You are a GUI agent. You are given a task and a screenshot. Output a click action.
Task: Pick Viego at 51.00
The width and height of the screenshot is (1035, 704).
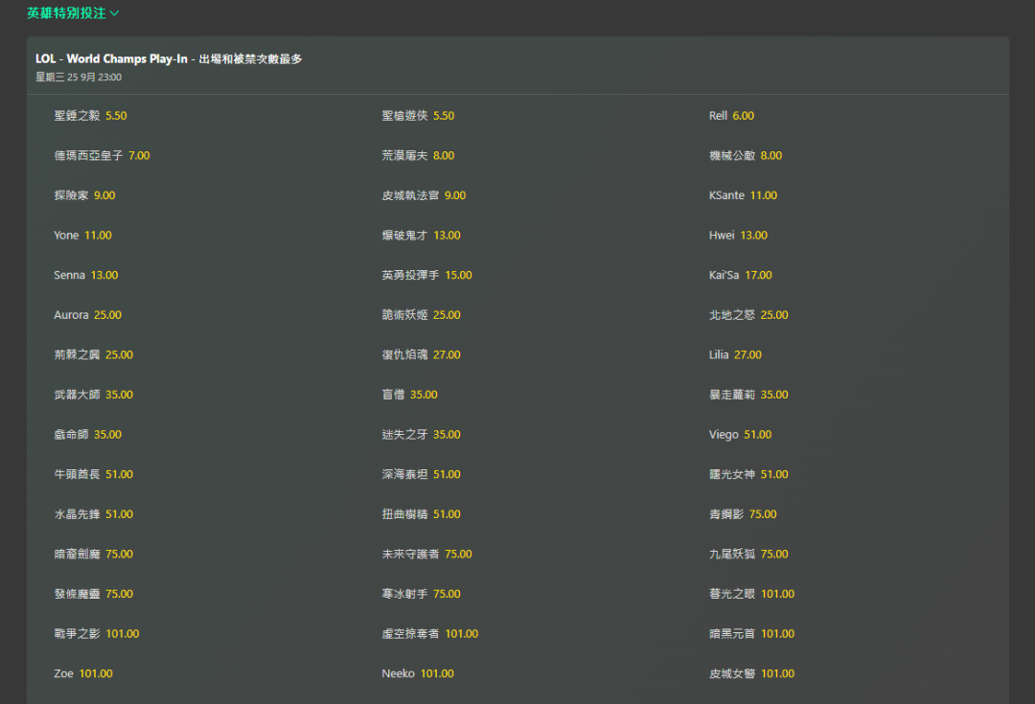coord(757,435)
